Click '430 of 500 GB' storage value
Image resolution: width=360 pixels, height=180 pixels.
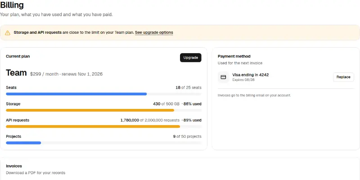pyautogui.click(x=166, y=104)
